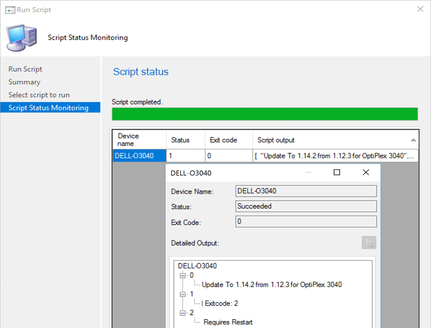
Task: Click the computer monitor wizard icon
Action: [x=21, y=38]
